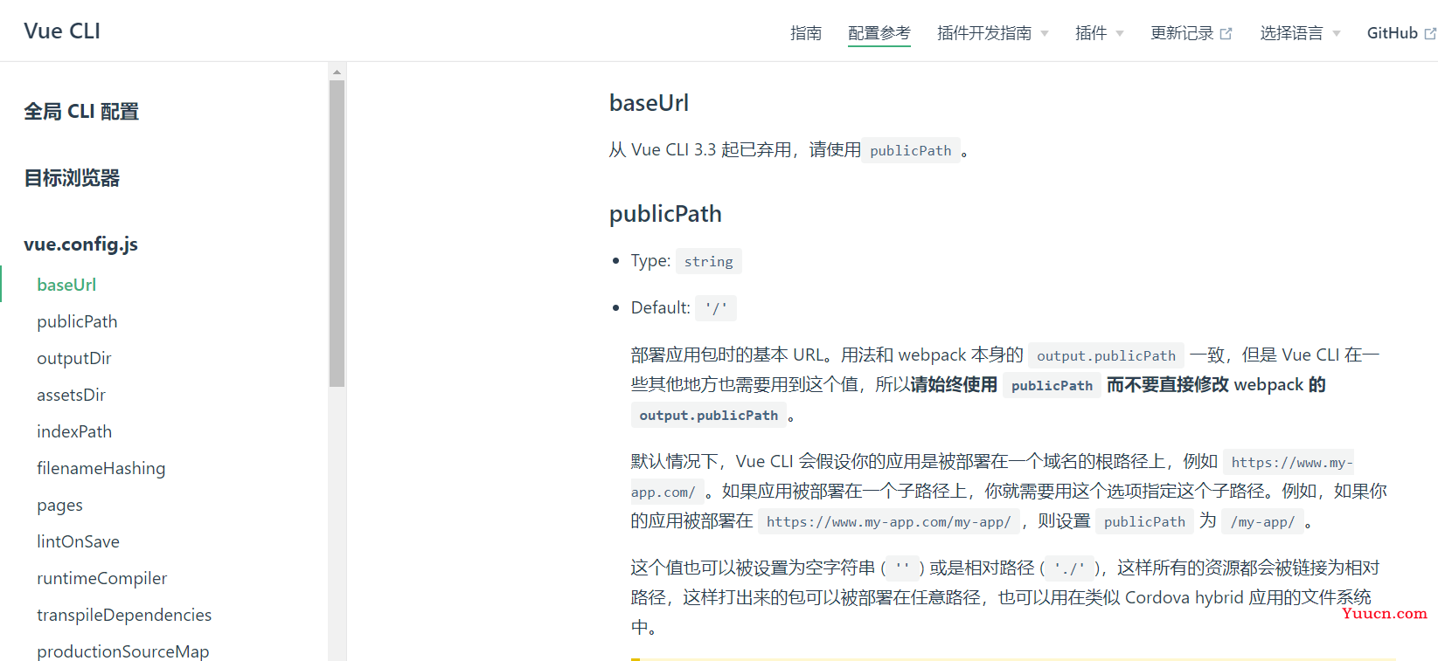Select transpileDependencies in the sidebar
Viewport: 1438px width, 661px height.
point(124,615)
